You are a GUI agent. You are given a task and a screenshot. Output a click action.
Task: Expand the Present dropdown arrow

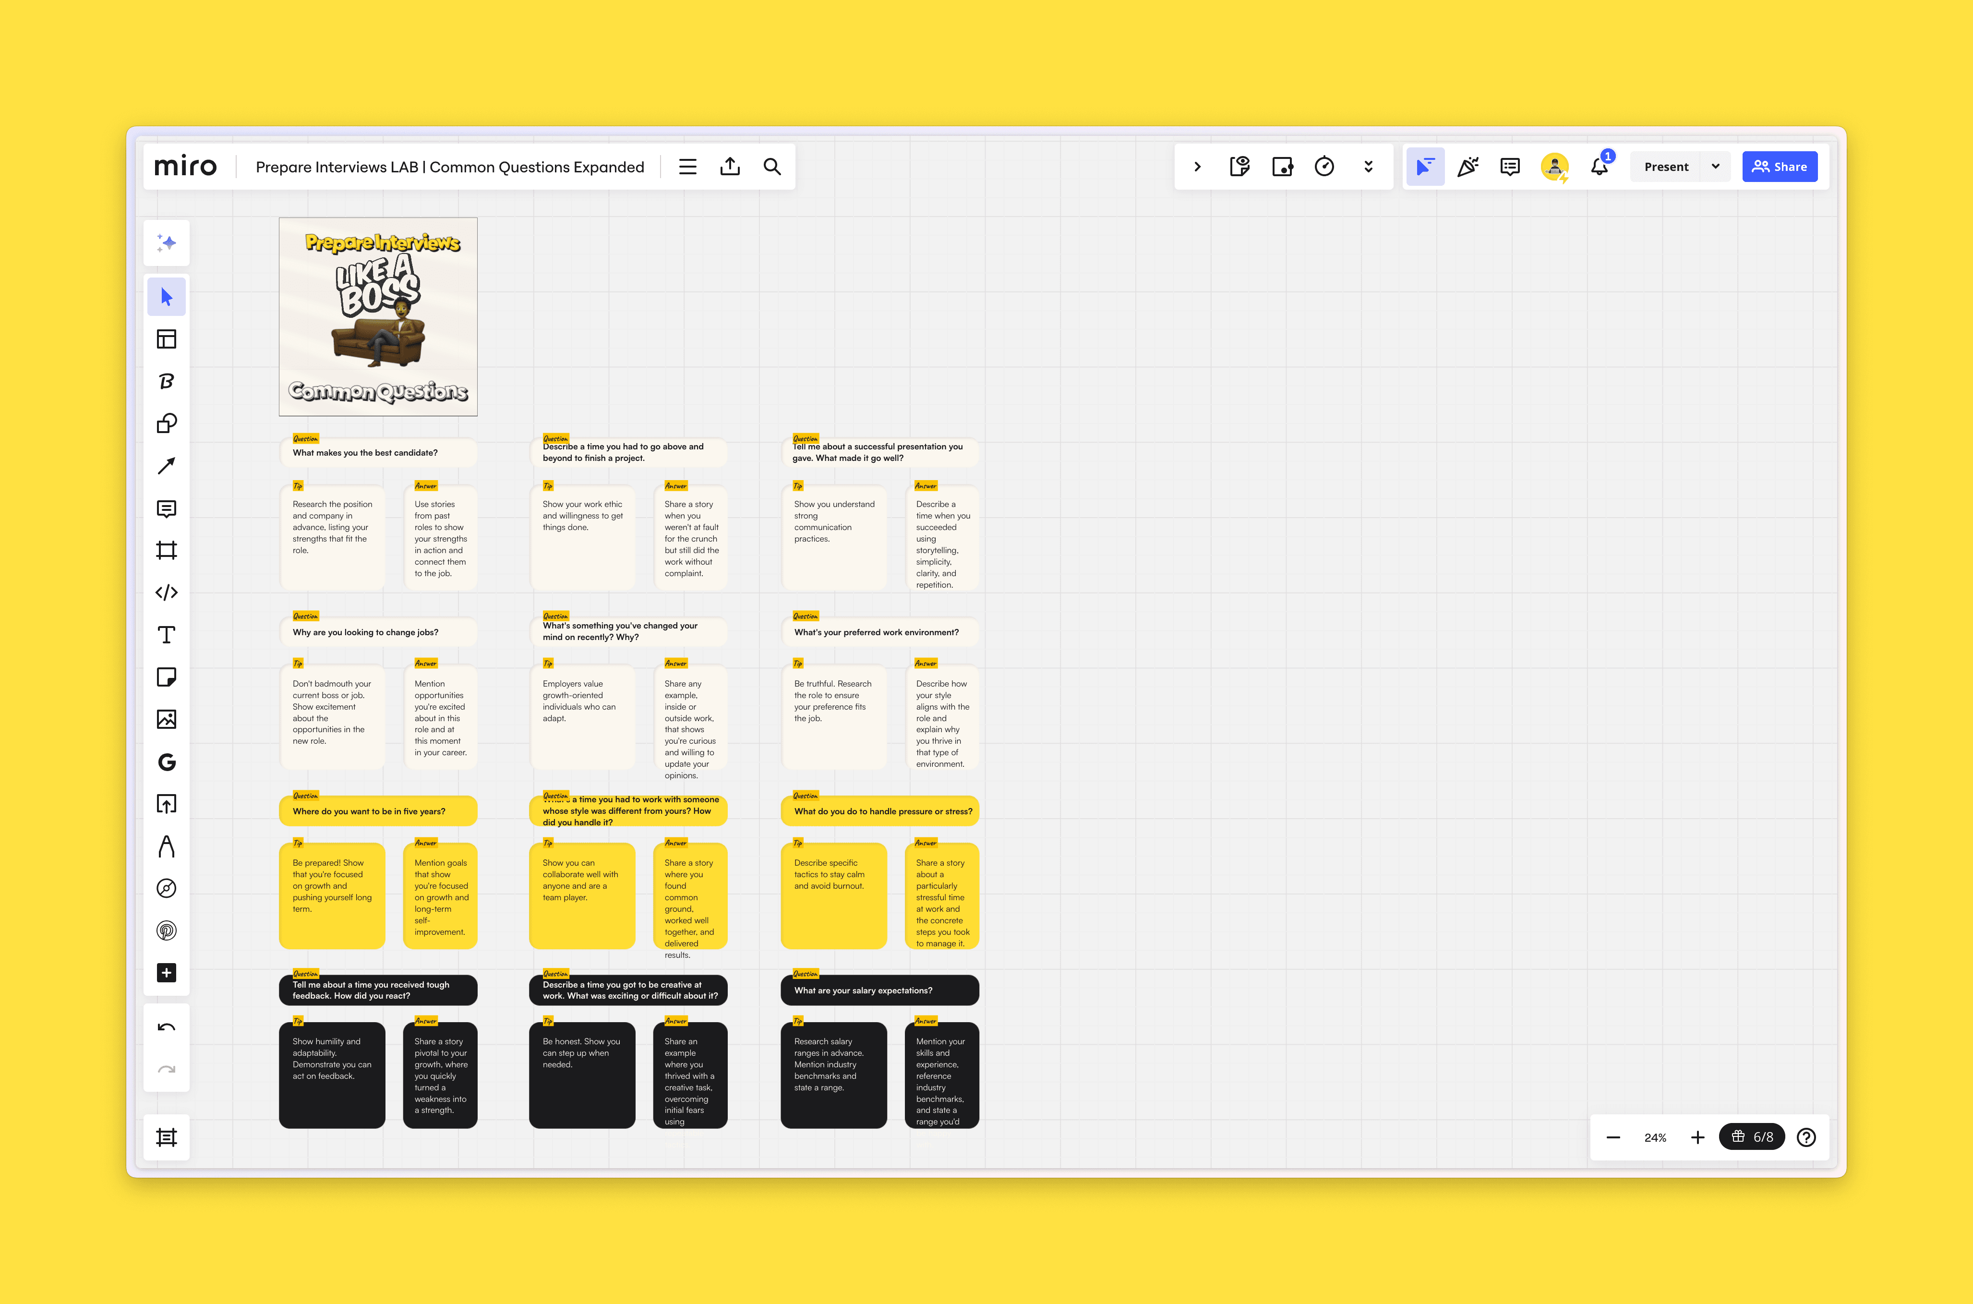[x=1715, y=166]
